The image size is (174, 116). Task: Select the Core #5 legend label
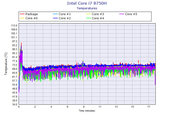(131, 14)
